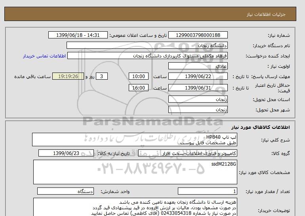The width and height of the screenshot is (305, 216).
Task: Click the price validity time 16:00
Action: 139,88
